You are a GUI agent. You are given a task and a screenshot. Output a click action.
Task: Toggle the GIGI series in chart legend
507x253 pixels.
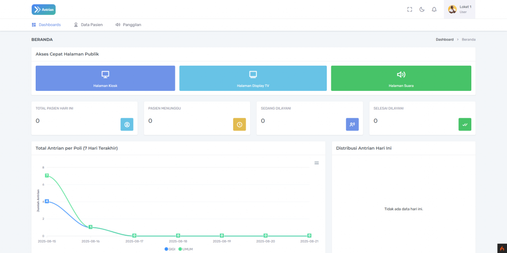pos(170,249)
